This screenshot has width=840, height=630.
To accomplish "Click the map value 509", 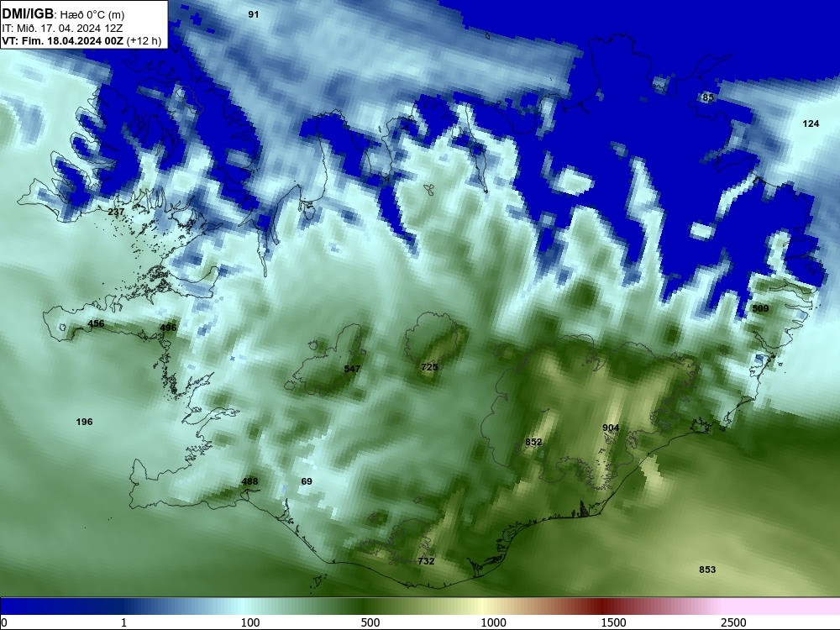I will [760, 308].
